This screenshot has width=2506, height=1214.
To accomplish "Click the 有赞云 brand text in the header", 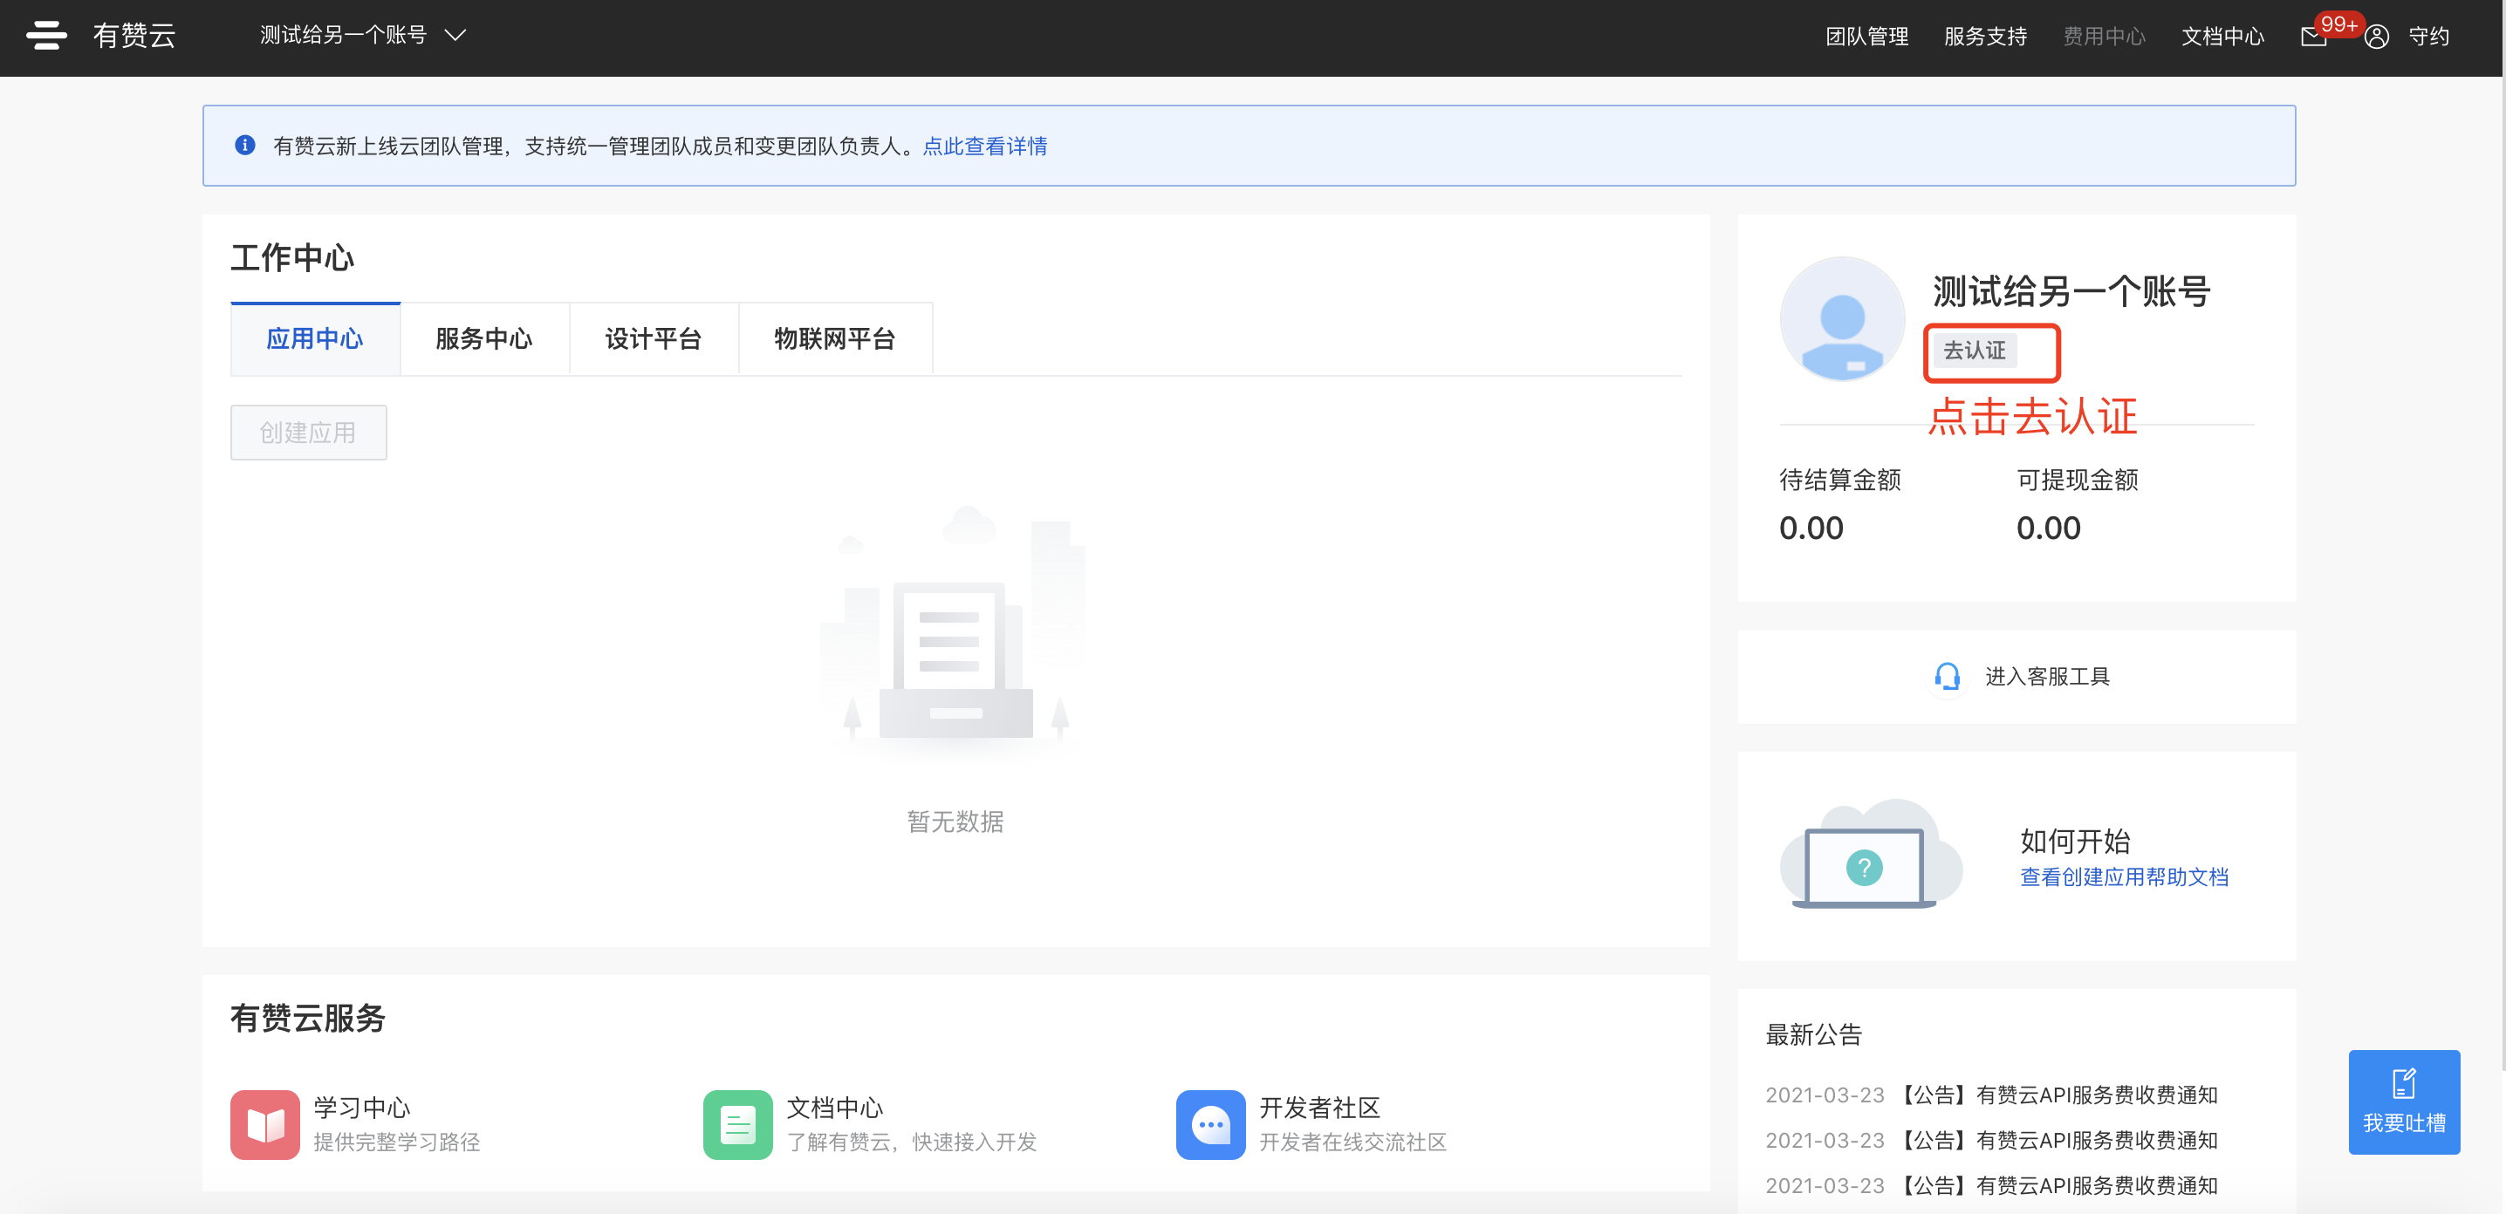I will [134, 36].
